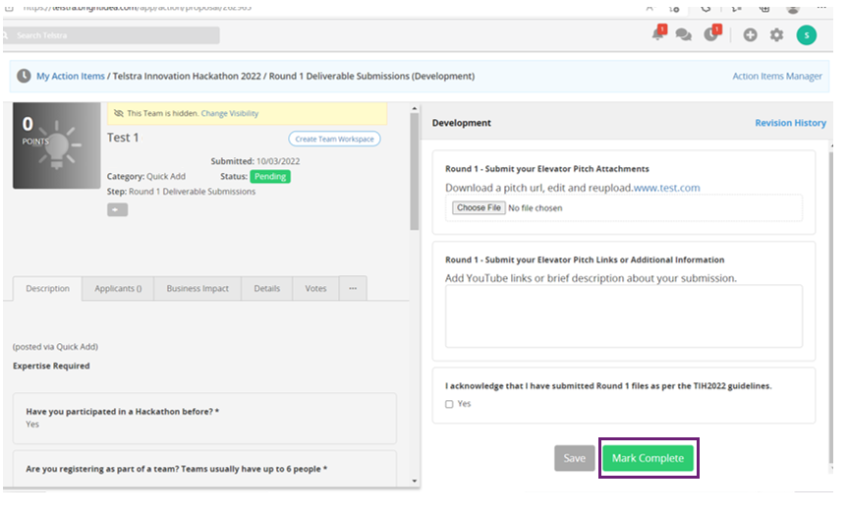The image size is (847, 515).
Task: Click the left panel scrollbar thumb
Action: [x=415, y=172]
